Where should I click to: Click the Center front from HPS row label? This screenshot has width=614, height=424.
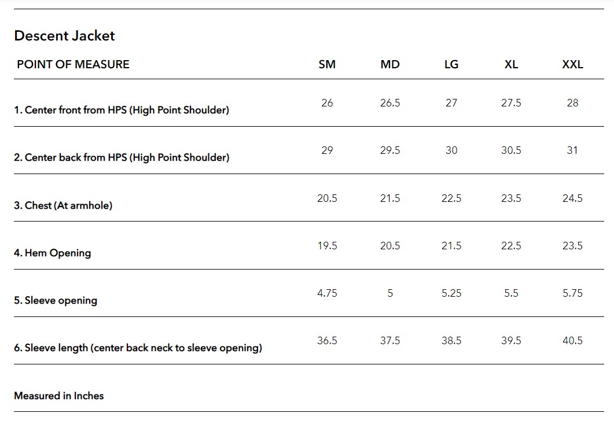click(x=122, y=110)
